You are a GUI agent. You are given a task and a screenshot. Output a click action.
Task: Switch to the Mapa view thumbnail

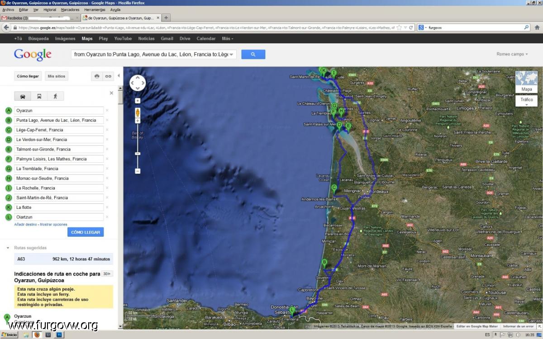[x=526, y=82]
